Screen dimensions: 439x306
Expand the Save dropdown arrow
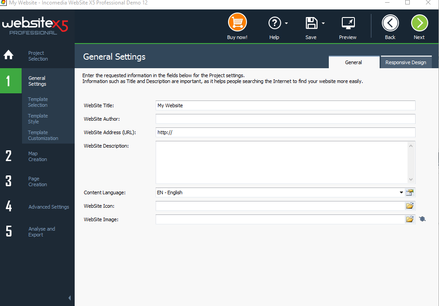pyautogui.click(x=323, y=23)
